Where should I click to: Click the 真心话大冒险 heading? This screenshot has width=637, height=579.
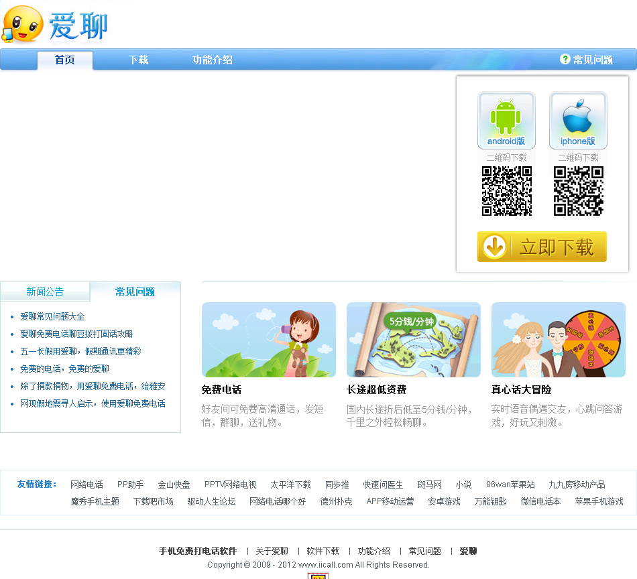click(x=521, y=390)
